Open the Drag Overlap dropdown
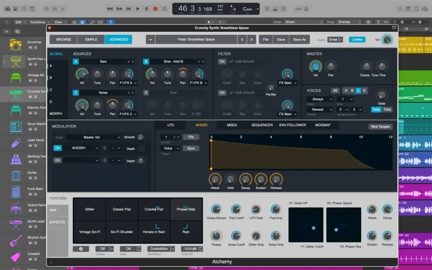Image resolution: width=432 pixels, height=270 pixels. coord(349,22)
